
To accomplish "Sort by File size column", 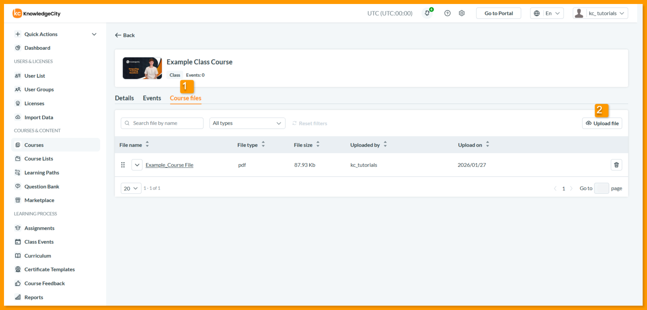I will (318, 145).
